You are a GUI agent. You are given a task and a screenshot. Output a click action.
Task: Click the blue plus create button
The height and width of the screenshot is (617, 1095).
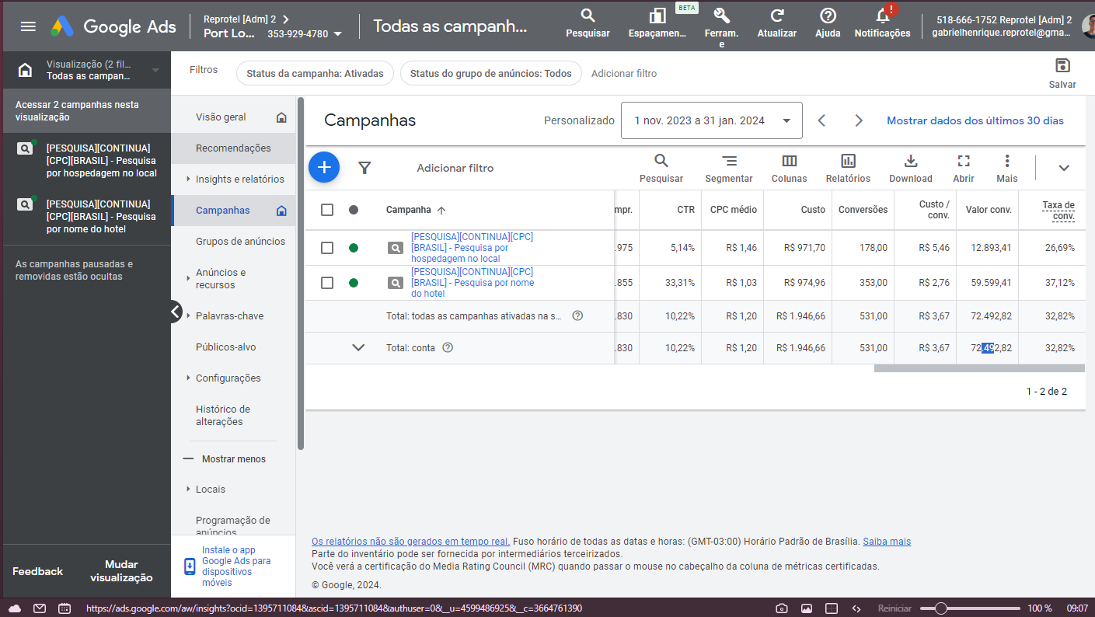(324, 167)
